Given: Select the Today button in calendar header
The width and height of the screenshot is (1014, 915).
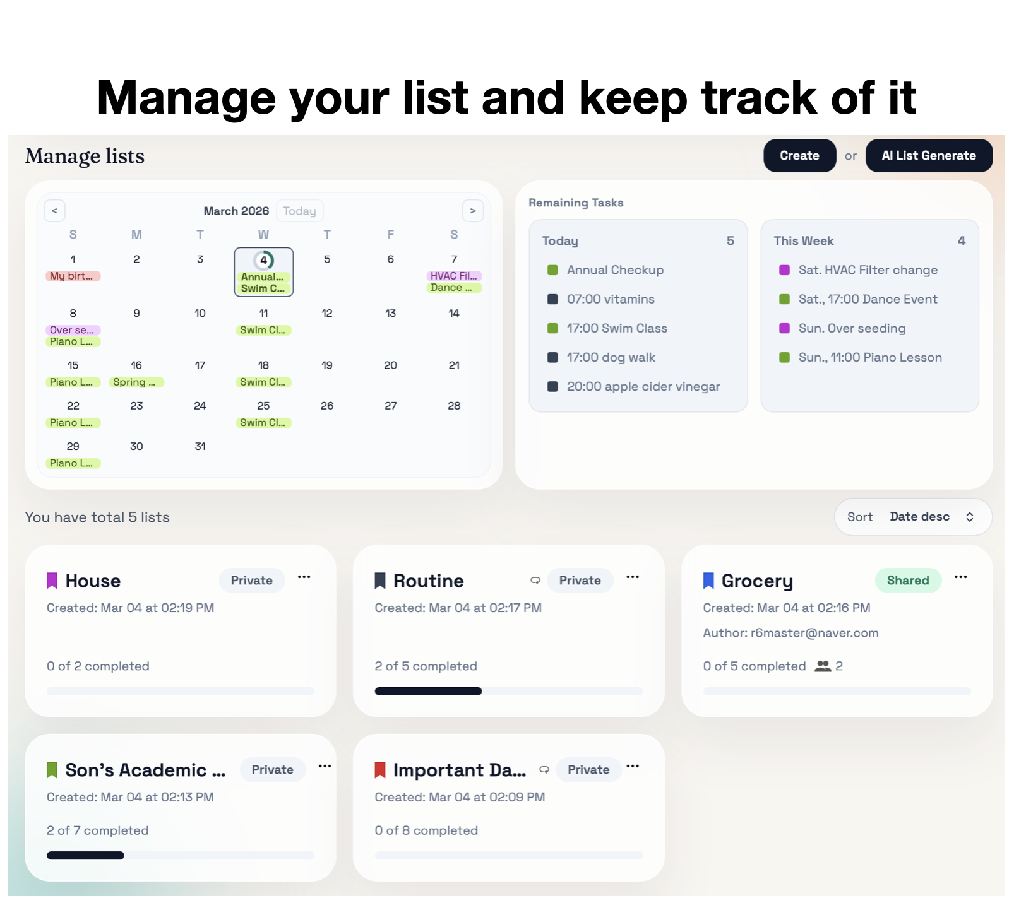Looking at the screenshot, I should click(x=299, y=211).
